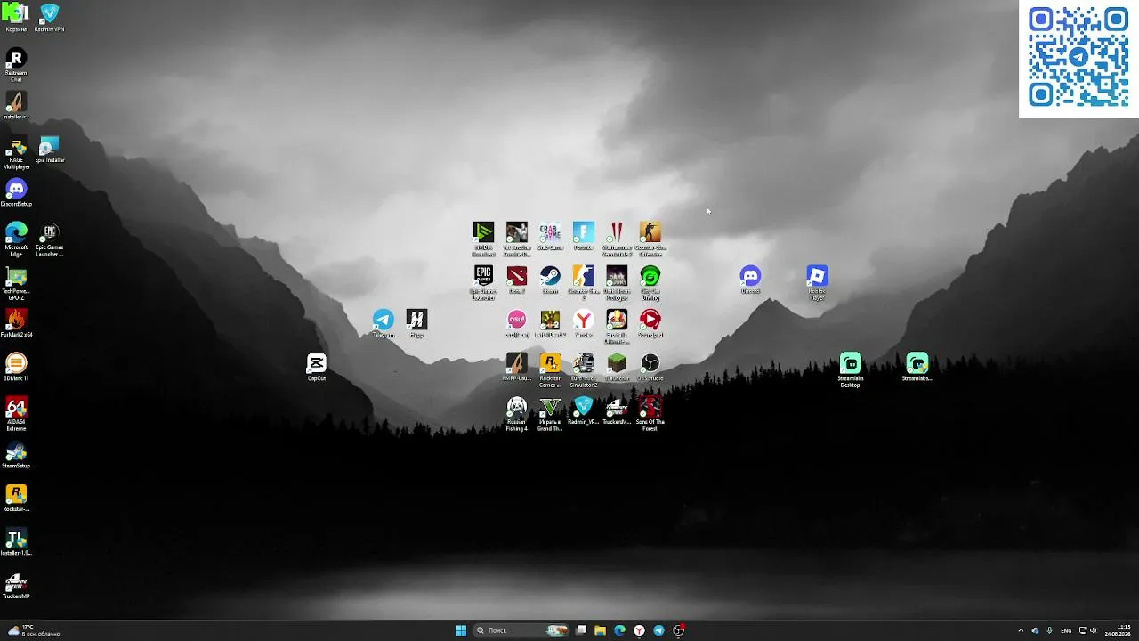The width and height of the screenshot is (1139, 641).
Task: Select the Russian Fishing 4 shortcut
Action: tap(517, 414)
